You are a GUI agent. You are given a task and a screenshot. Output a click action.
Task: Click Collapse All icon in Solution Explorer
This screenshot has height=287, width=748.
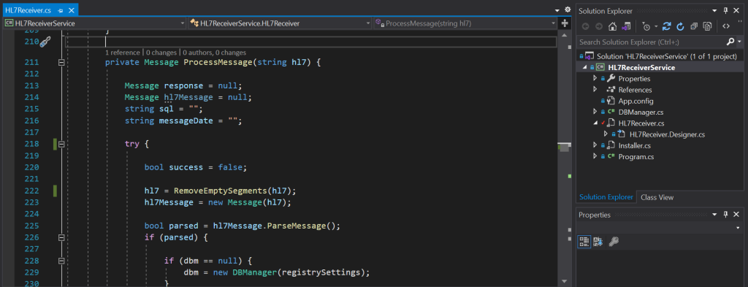tap(694, 26)
